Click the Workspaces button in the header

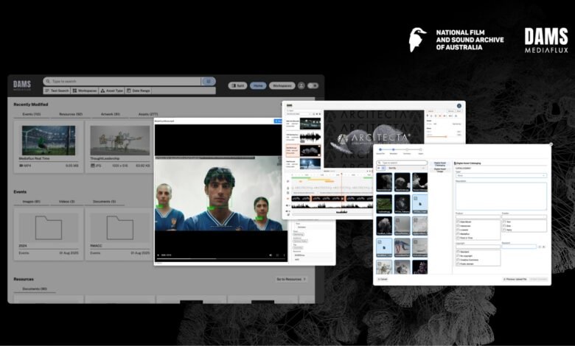(282, 85)
